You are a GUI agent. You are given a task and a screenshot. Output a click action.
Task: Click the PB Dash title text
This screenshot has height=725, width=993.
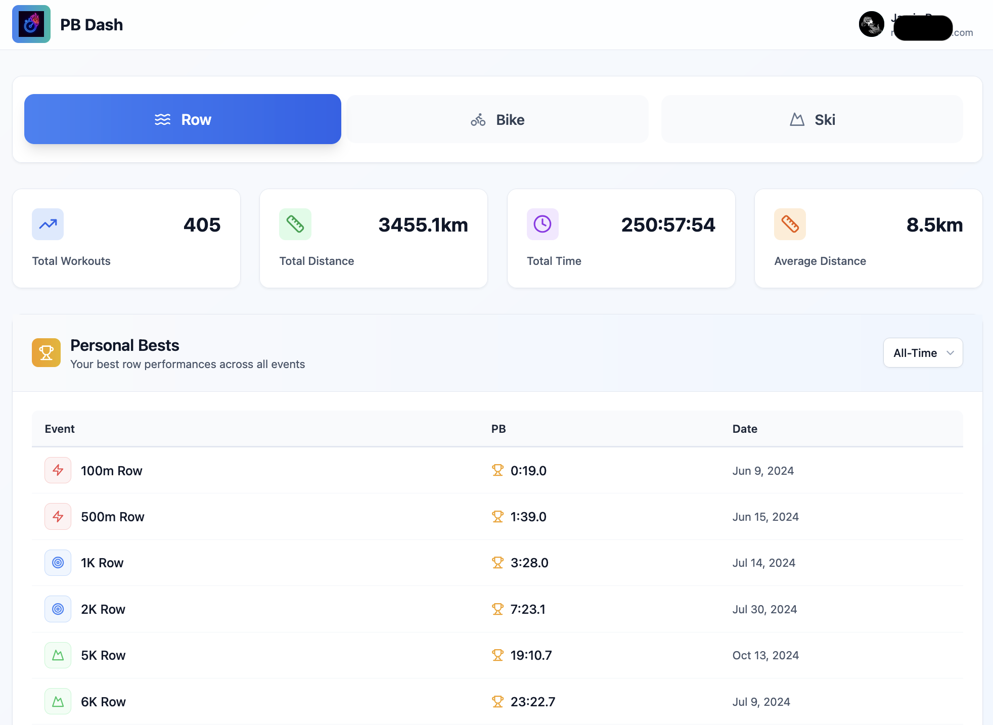click(92, 24)
